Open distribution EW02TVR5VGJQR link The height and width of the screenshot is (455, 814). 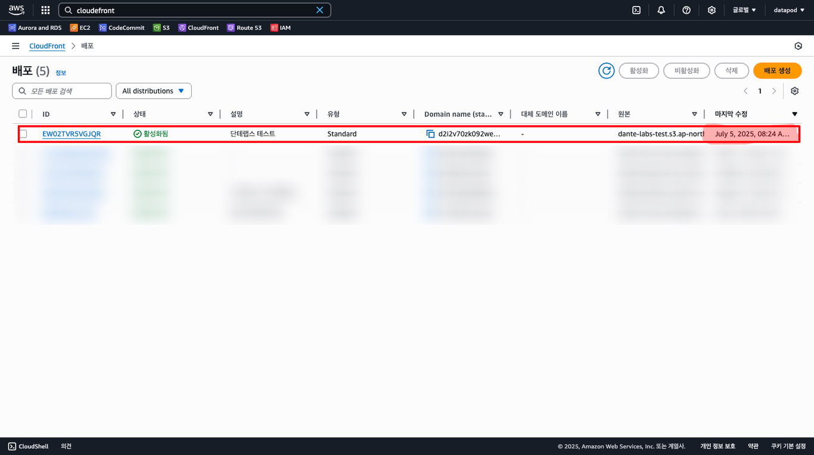pyautogui.click(x=72, y=134)
